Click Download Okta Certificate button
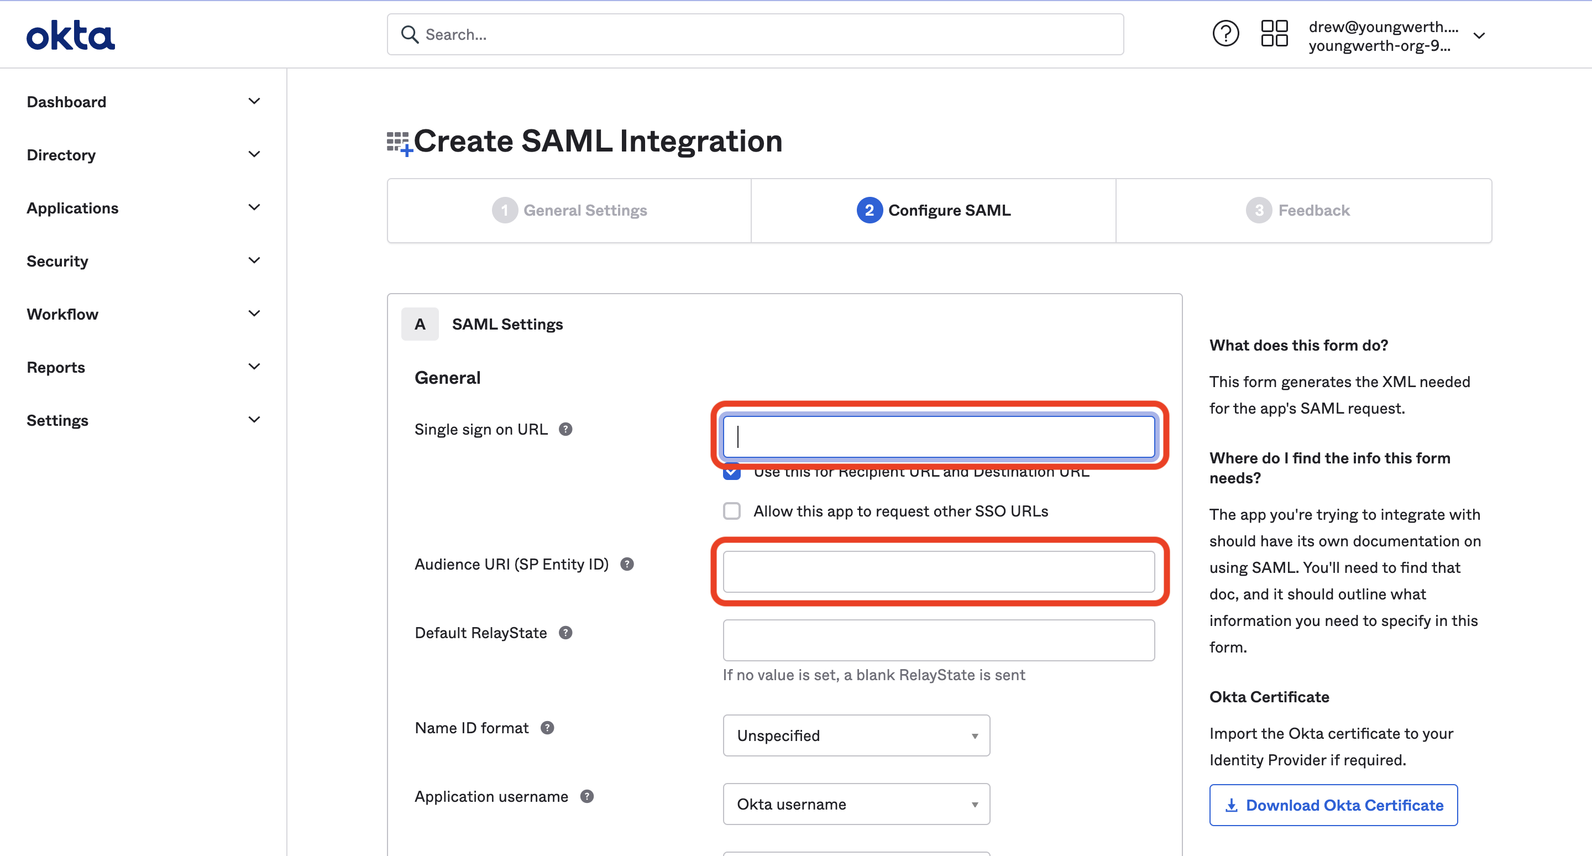The height and width of the screenshot is (856, 1592). [x=1333, y=805]
